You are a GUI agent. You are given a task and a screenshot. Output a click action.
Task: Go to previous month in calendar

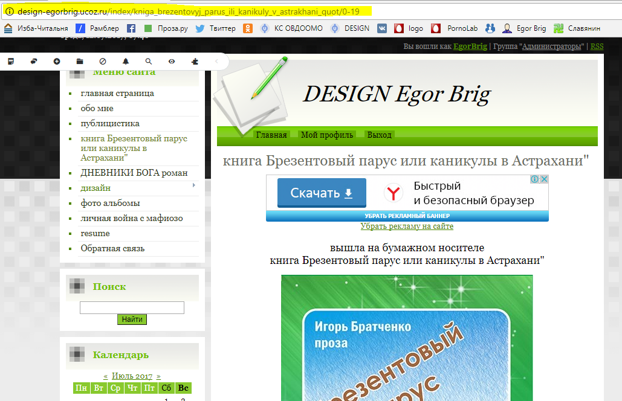106,376
